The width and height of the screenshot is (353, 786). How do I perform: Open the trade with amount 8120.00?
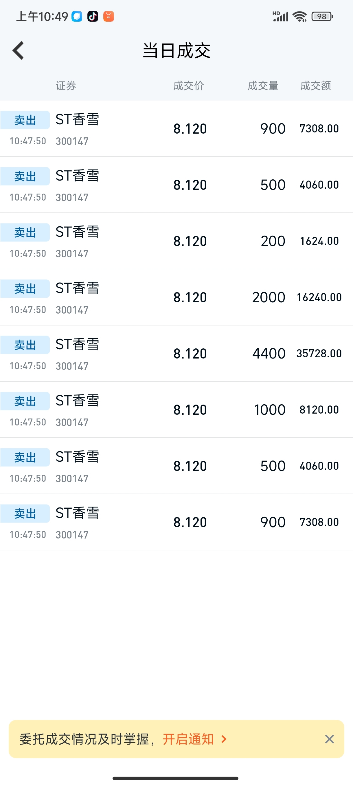pos(176,410)
